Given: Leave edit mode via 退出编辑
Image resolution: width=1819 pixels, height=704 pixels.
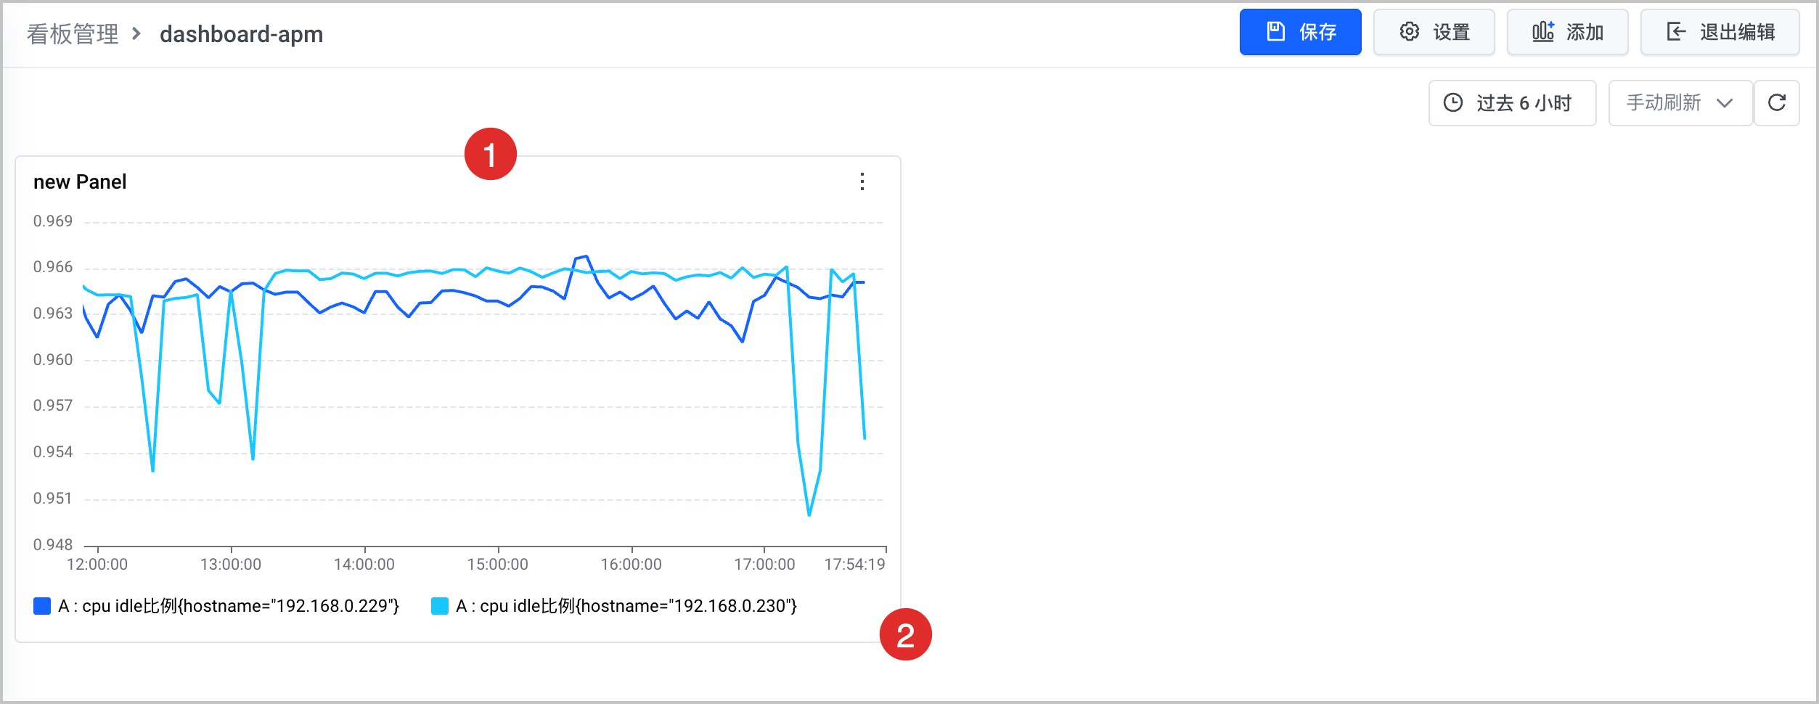Looking at the screenshot, I should (x=1720, y=32).
